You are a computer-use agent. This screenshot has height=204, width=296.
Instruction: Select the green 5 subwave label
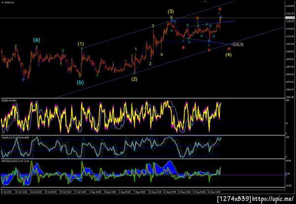click(171, 18)
